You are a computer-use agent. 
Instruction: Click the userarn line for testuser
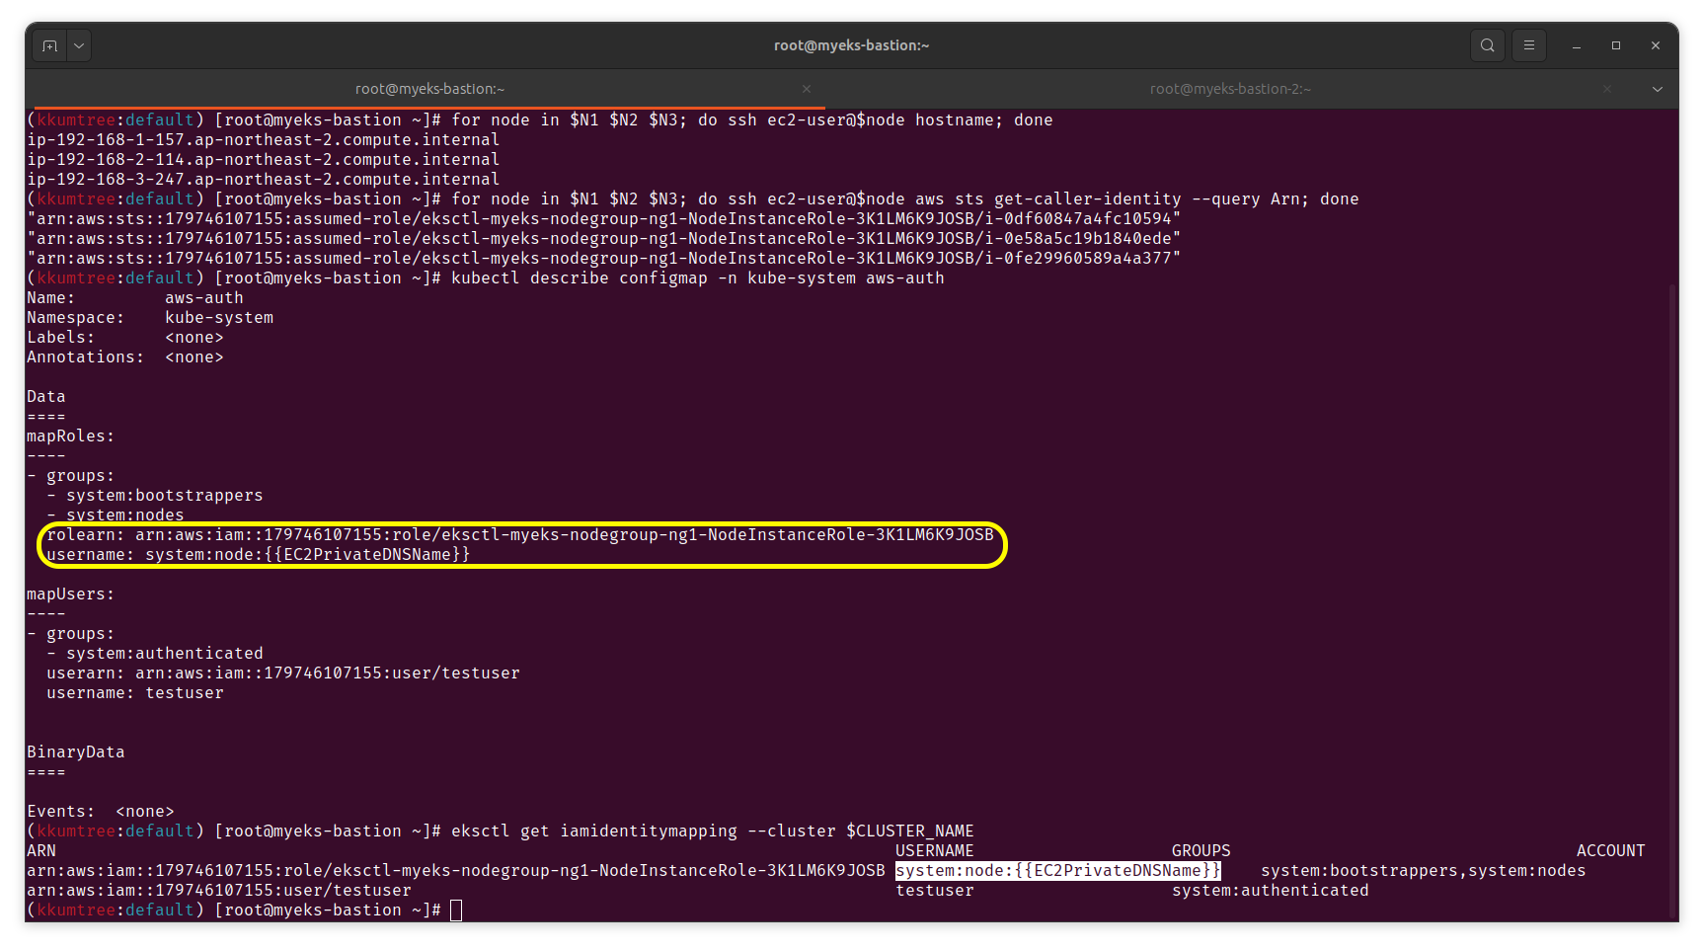coord(282,673)
